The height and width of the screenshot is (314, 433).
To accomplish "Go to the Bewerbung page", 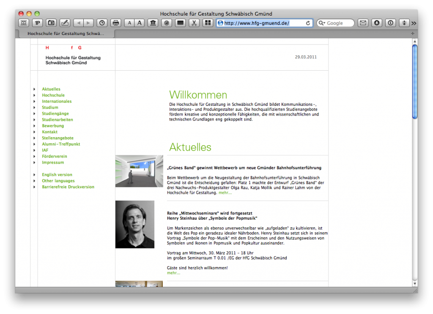I will tap(53, 126).
